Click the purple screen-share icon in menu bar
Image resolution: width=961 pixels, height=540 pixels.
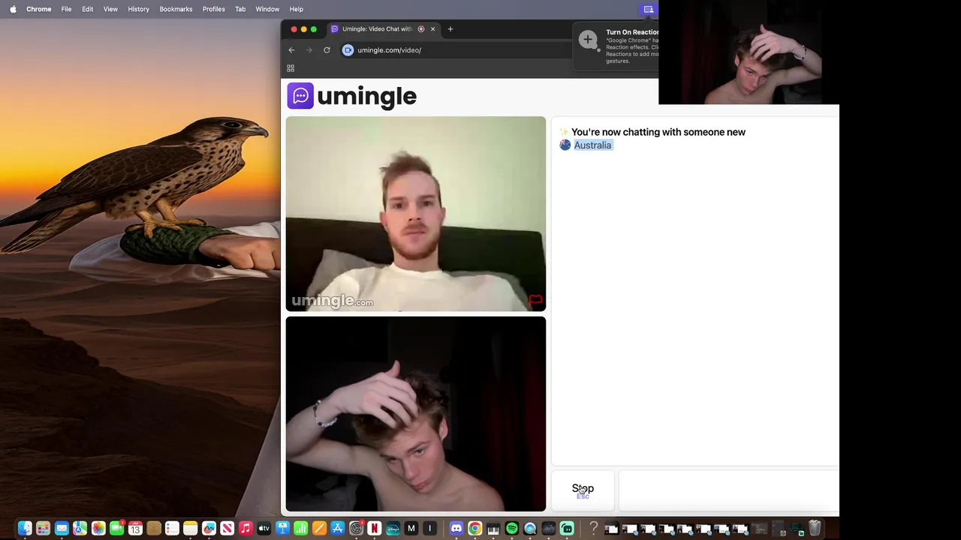coord(649,9)
